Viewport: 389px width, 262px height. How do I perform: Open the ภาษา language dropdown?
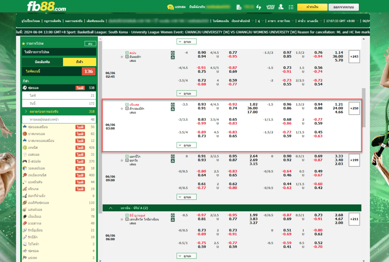click(x=281, y=21)
